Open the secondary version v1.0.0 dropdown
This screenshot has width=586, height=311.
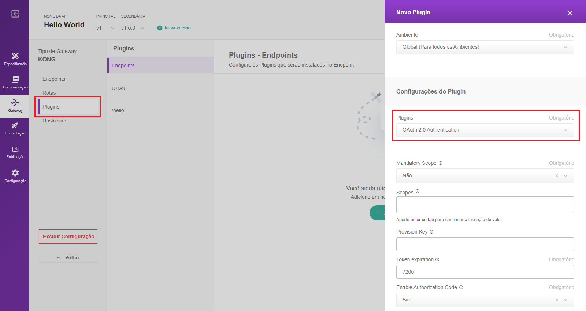pyautogui.click(x=133, y=28)
